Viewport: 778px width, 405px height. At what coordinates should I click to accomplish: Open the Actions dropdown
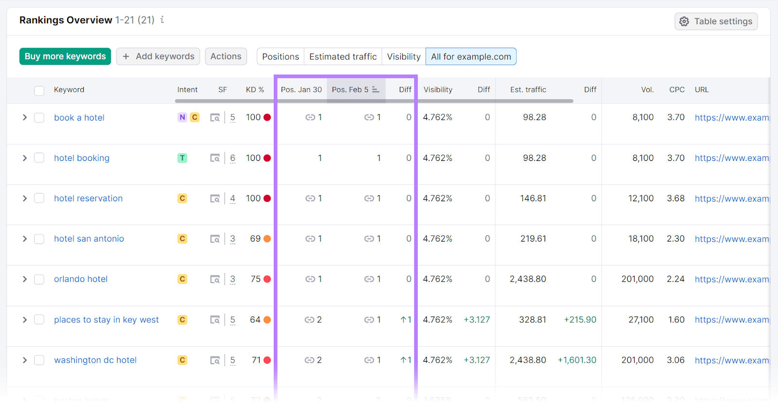click(x=226, y=56)
